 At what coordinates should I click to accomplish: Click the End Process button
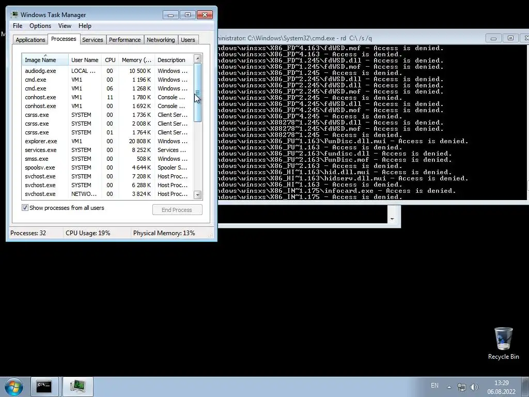(x=177, y=210)
